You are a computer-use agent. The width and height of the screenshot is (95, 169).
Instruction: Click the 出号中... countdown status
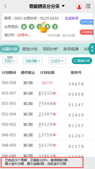(24, 35)
